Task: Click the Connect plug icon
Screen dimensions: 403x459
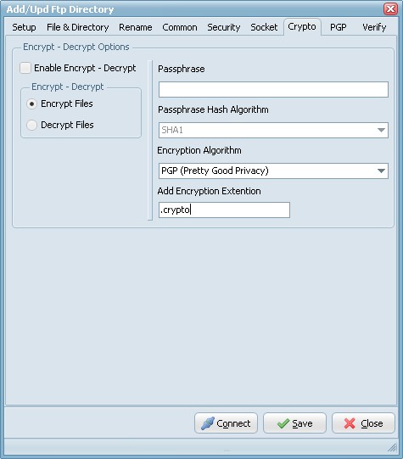Action: [208, 423]
